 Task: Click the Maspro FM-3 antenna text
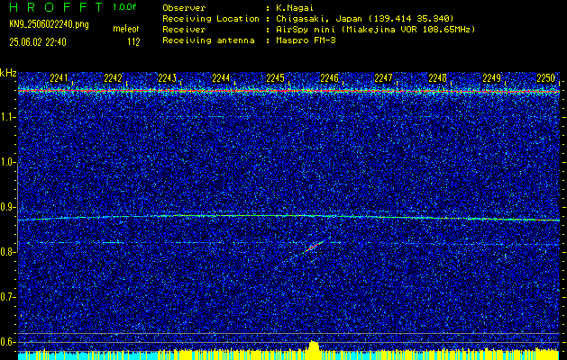[306, 40]
